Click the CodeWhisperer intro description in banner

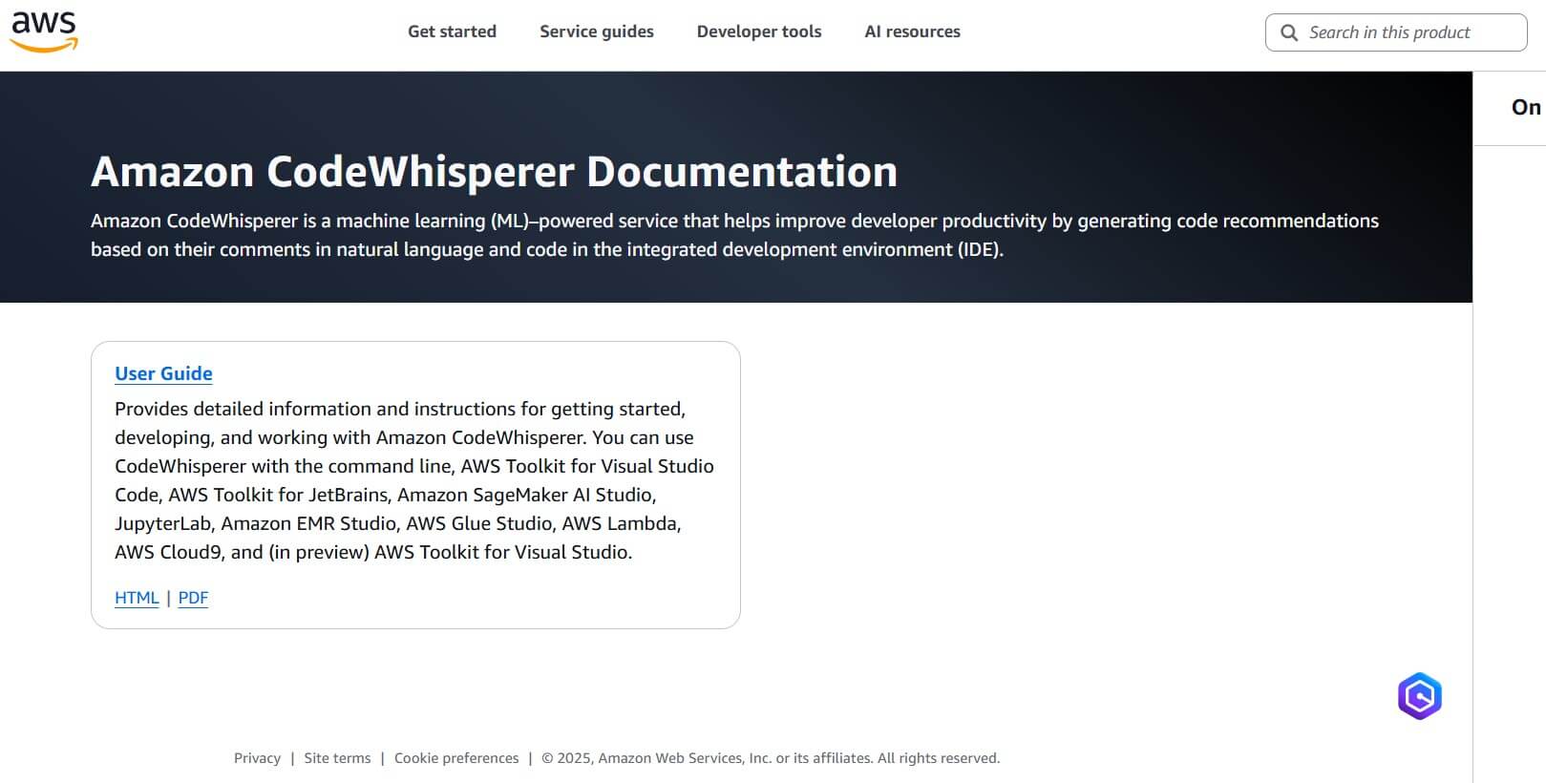coord(734,235)
